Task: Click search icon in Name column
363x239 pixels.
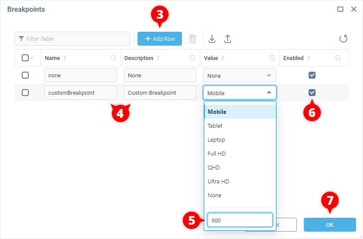Action: tap(114, 58)
